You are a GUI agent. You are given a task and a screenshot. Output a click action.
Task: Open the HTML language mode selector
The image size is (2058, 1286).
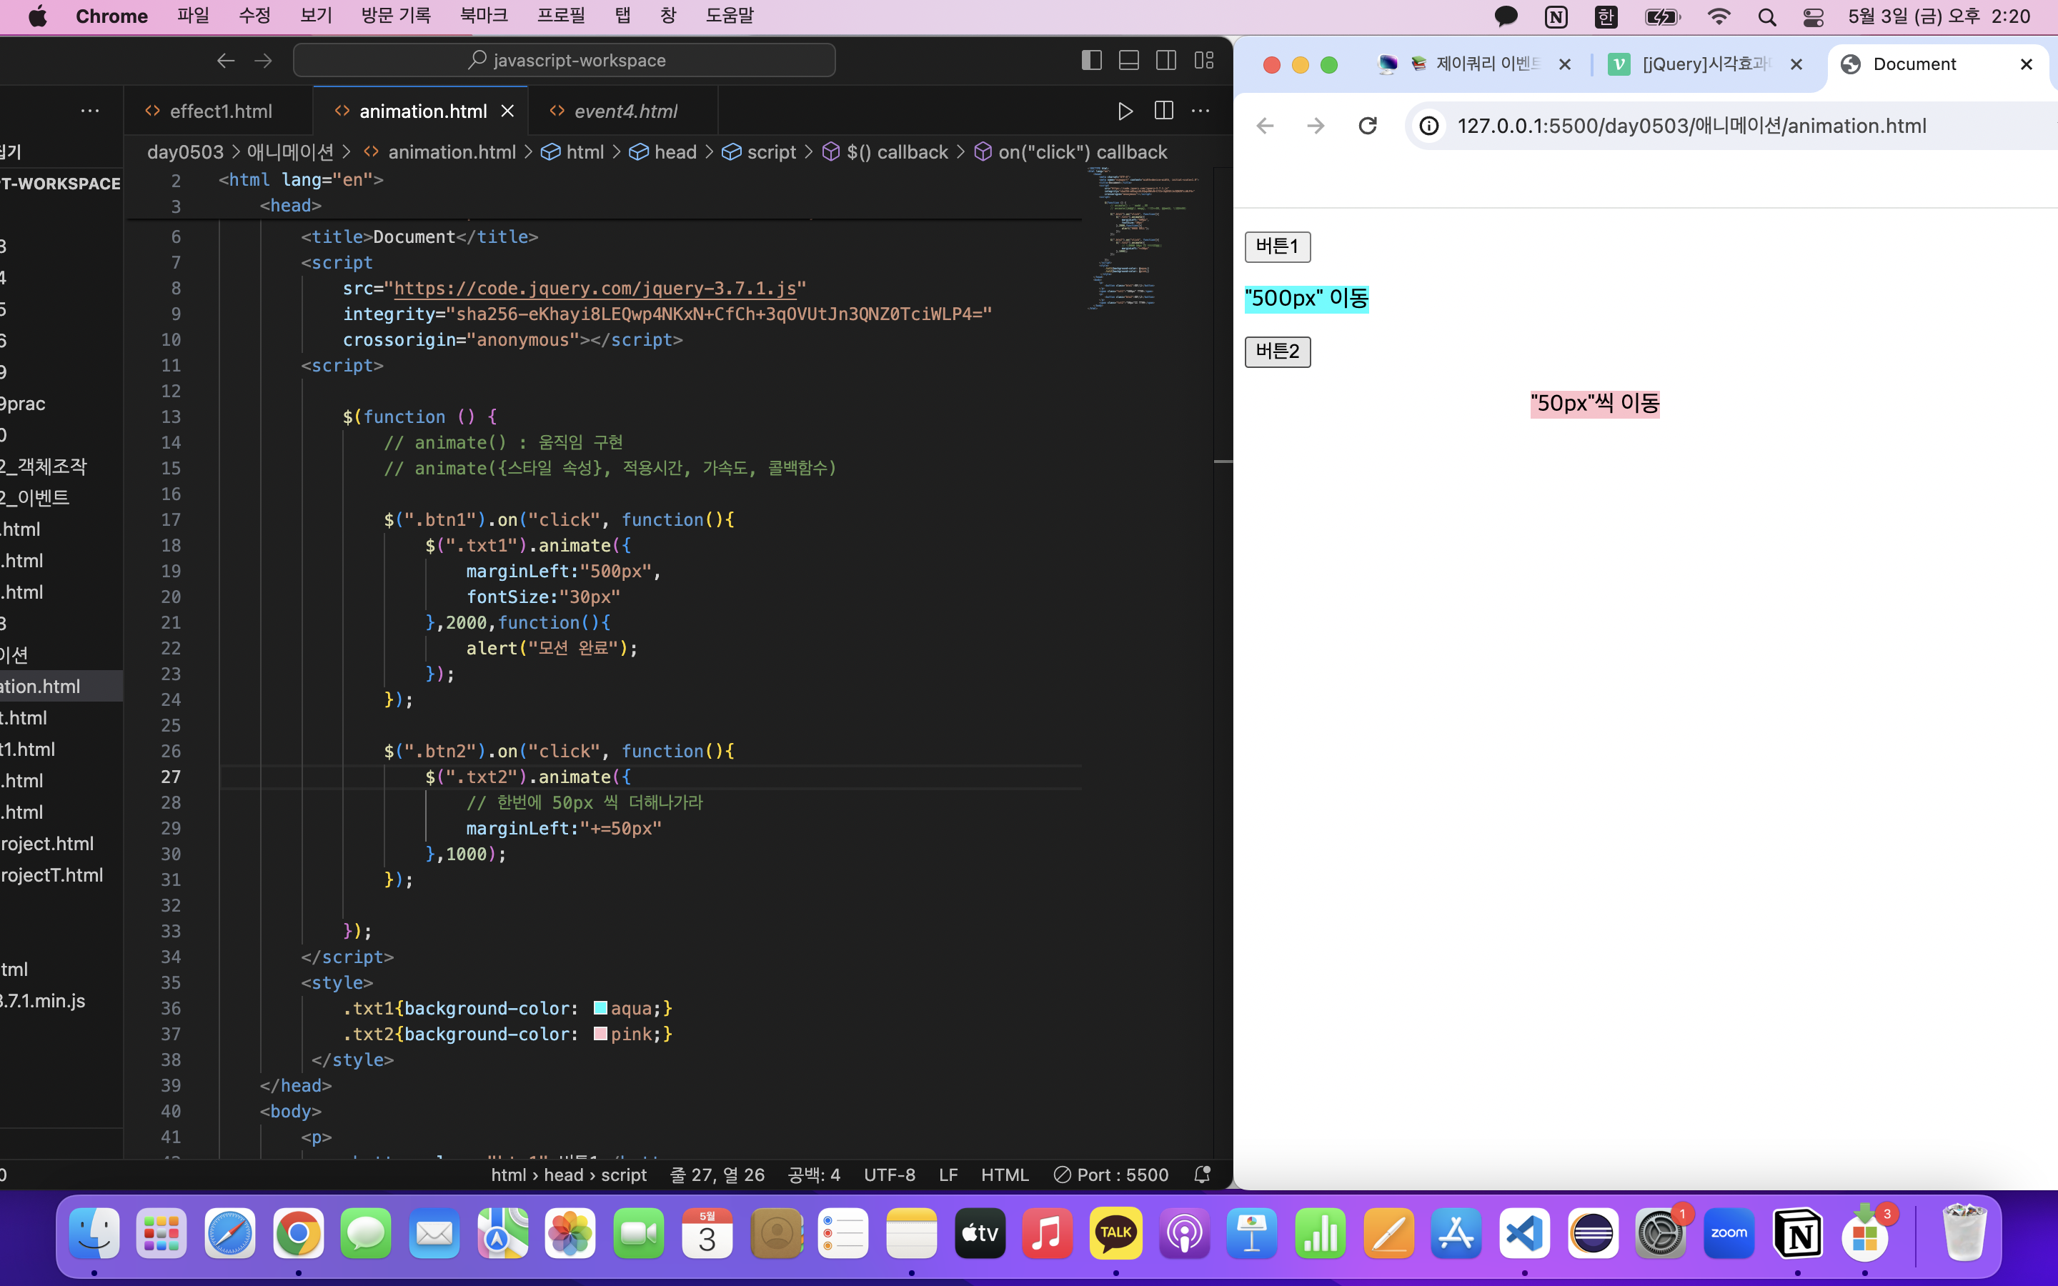click(x=1004, y=1175)
